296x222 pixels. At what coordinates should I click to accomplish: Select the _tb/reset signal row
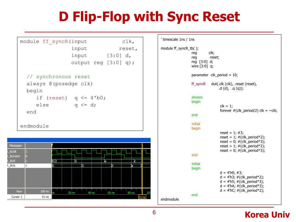[x=16, y=156]
